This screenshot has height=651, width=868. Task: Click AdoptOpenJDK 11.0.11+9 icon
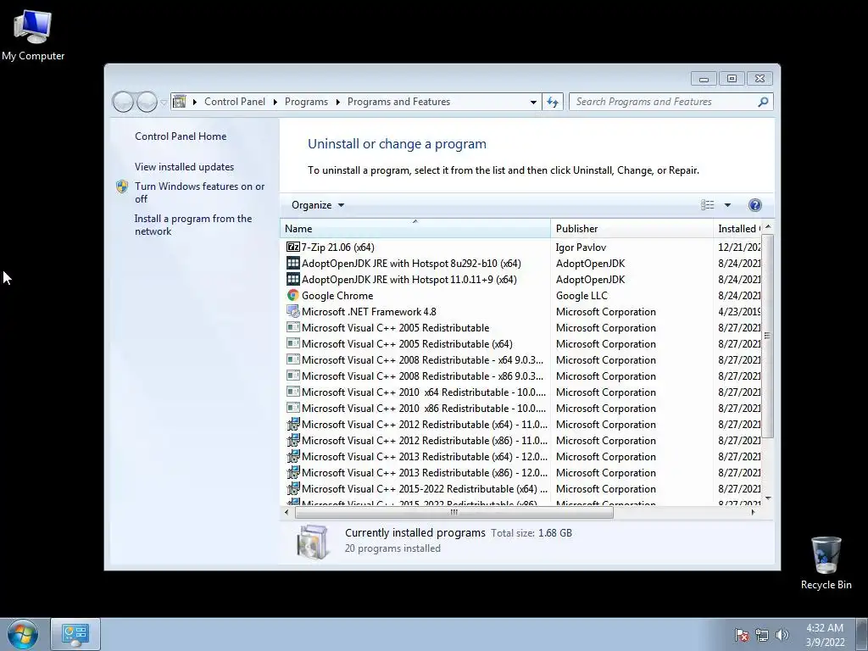click(292, 279)
